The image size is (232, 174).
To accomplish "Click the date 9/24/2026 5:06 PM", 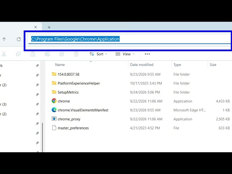I will pyautogui.click(x=145, y=92).
